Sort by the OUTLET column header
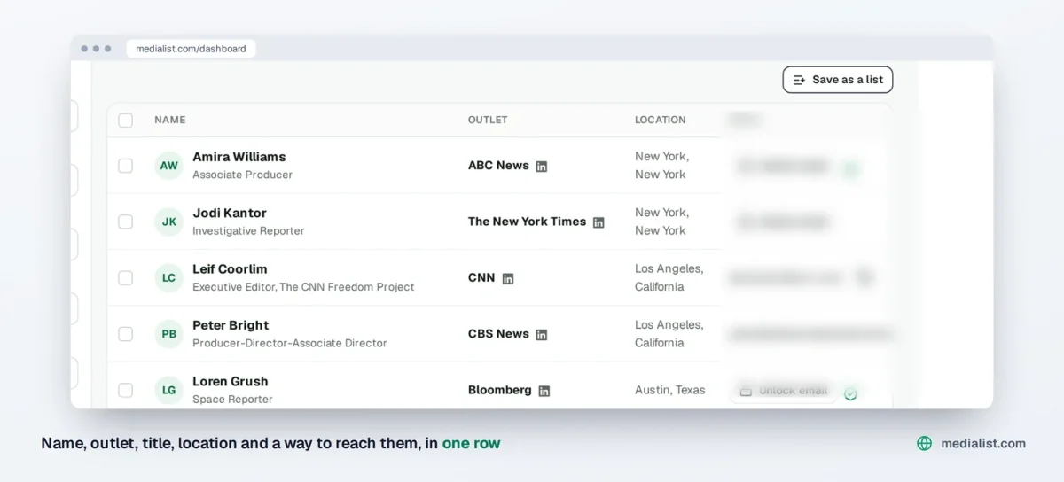The width and height of the screenshot is (1064, 482). (x=488, y=120)
